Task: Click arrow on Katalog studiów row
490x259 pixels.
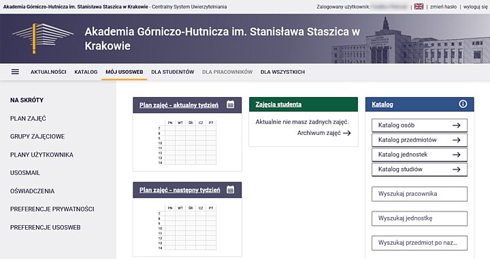Action: pyautogui.click(x=456, y=170)
